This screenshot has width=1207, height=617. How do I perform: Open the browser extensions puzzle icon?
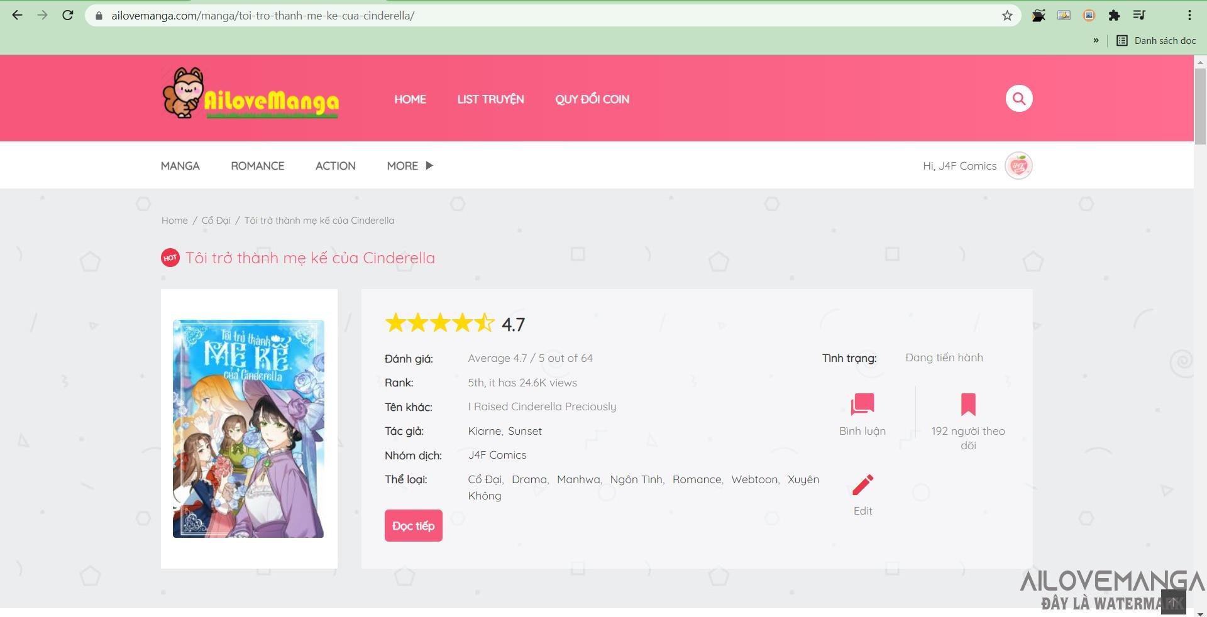point(1114,16)
